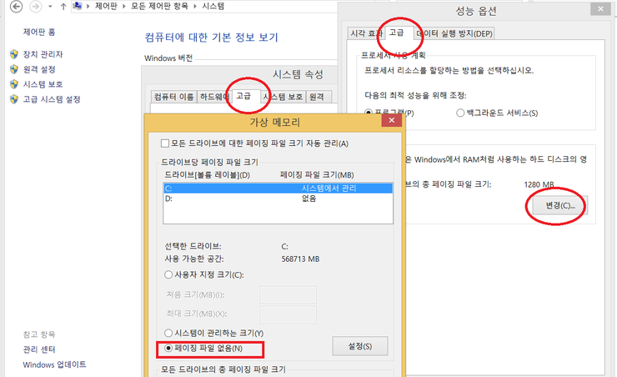This screenshot has width=617, height=377.
Task: Choose the 페이징 파일 없음(N) radio option
Action: [203, 349]
